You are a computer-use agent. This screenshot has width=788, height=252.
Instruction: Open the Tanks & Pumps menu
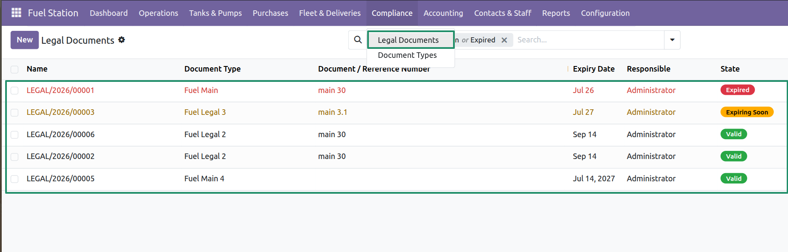pyautogui.click(x=216, y=13)
